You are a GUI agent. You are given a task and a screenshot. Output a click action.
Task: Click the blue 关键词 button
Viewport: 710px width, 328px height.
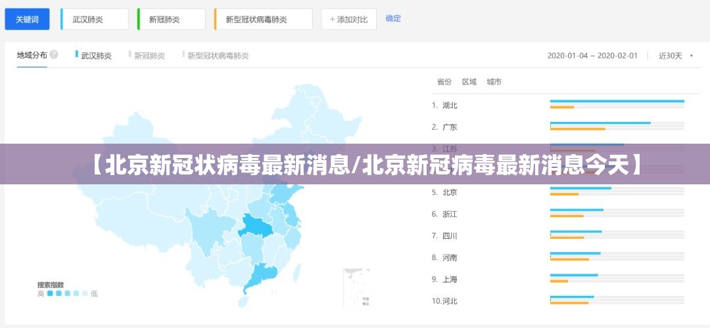coord(27,20)
